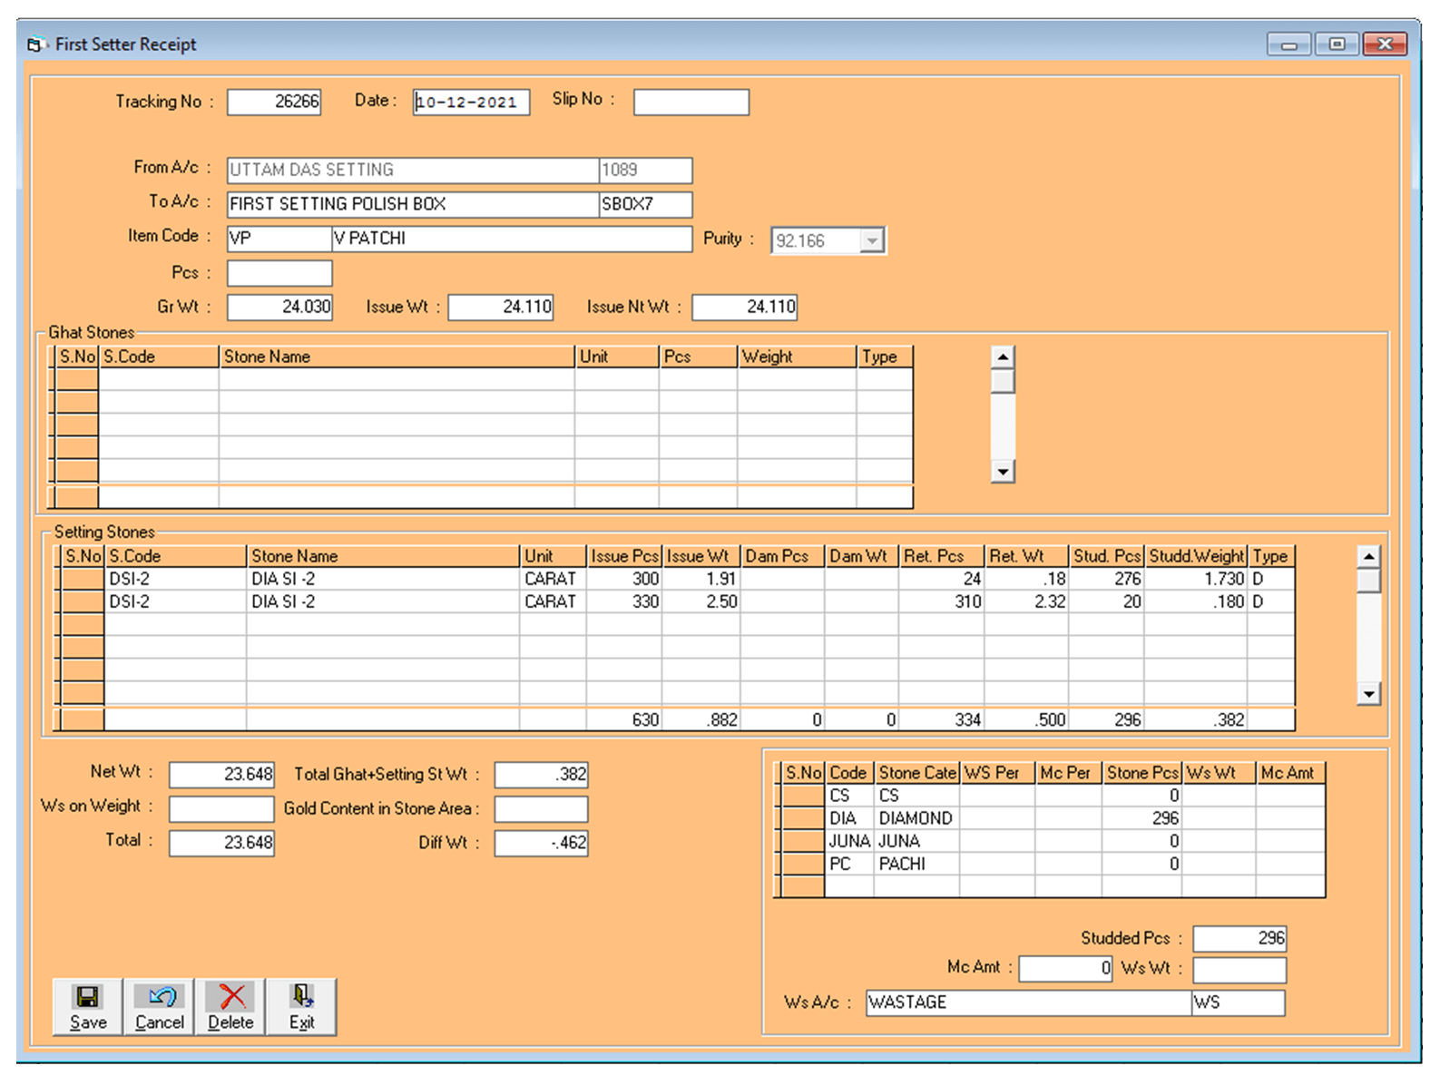Click Stud. Pcs cell 276
The height and width of the screenshot is (1085, 1440).
[x=1106, y=579]
